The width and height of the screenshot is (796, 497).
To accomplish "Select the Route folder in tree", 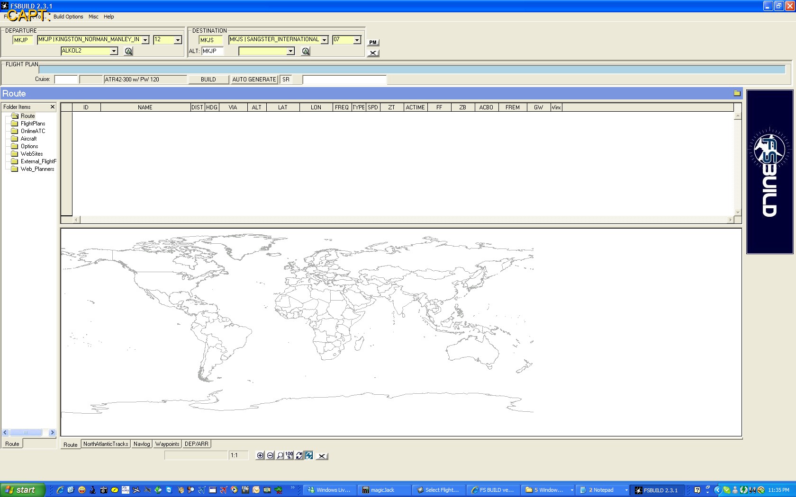I will (x=27, y=116).
